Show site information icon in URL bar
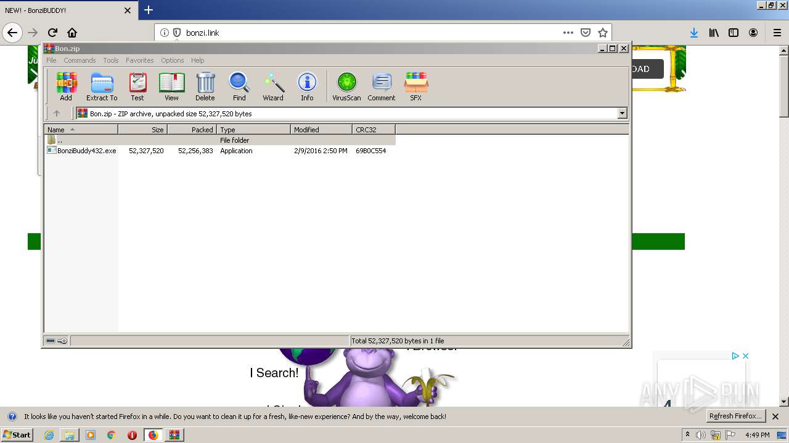789x443 pixels. coord(164,33)
